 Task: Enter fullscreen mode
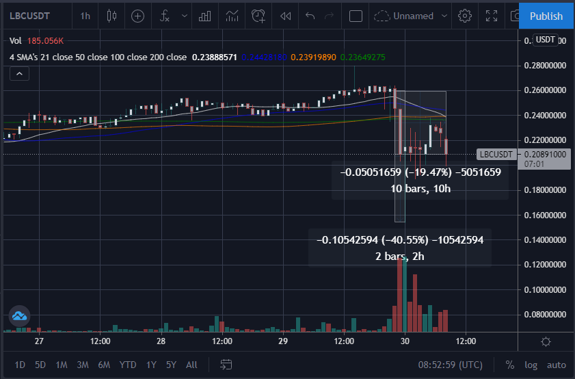pyautogui.click(x=492, y=16)
